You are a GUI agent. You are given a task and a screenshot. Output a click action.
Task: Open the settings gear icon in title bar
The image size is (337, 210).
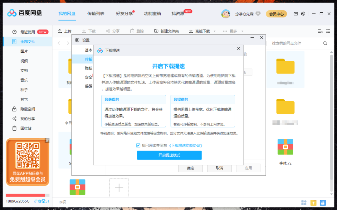point(303,14)
